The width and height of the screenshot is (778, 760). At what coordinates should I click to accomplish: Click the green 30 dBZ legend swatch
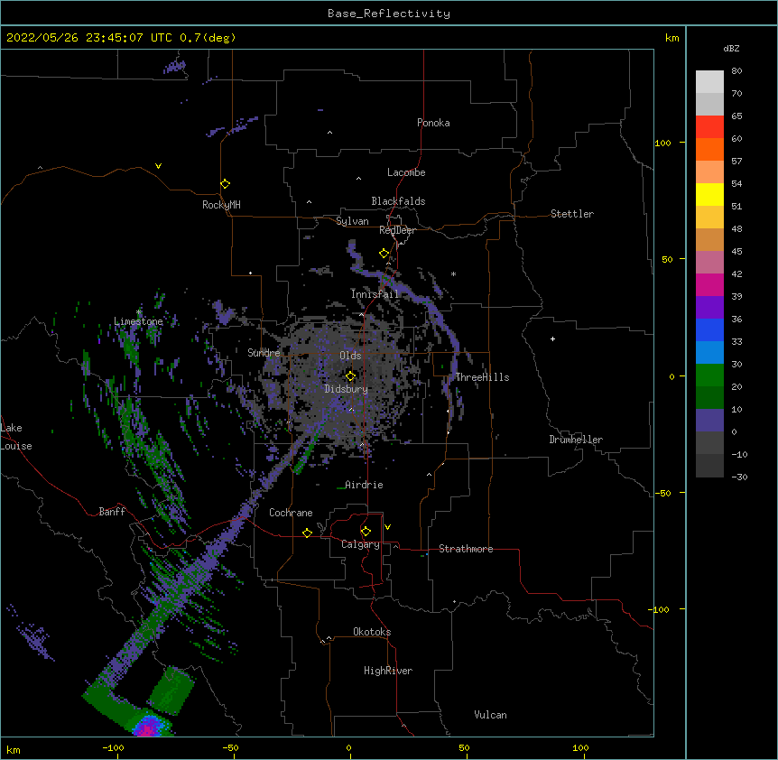click(x=709, y=375)
